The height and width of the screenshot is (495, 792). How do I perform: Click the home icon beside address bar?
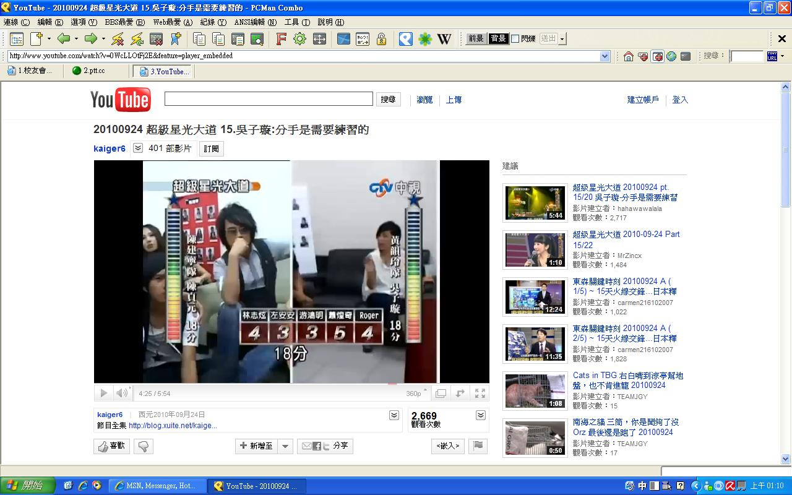[x=629, y=56]
